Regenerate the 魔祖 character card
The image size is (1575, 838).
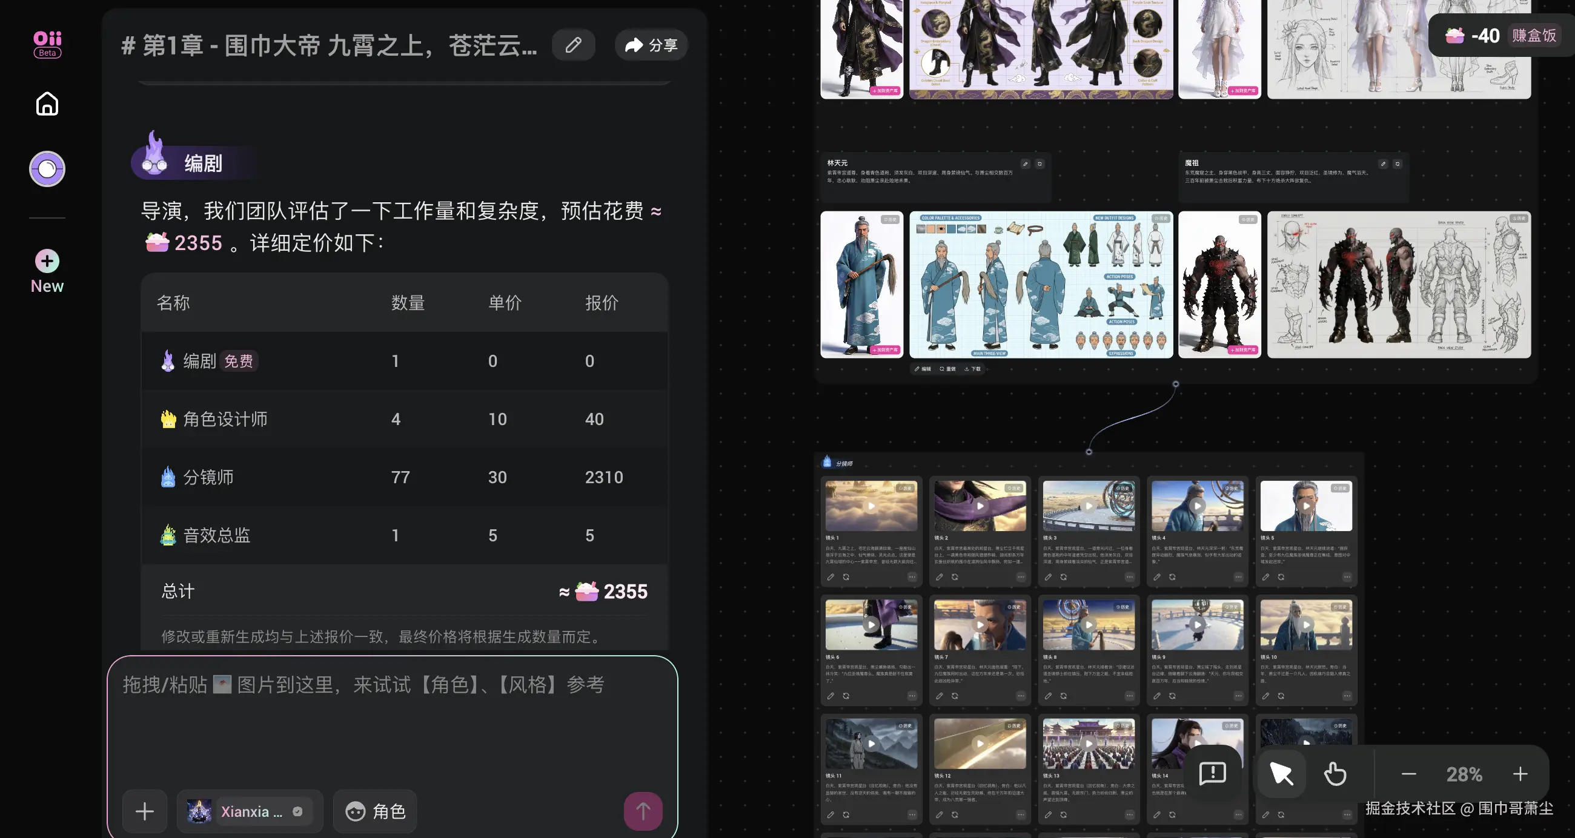tap(1398, 164)
